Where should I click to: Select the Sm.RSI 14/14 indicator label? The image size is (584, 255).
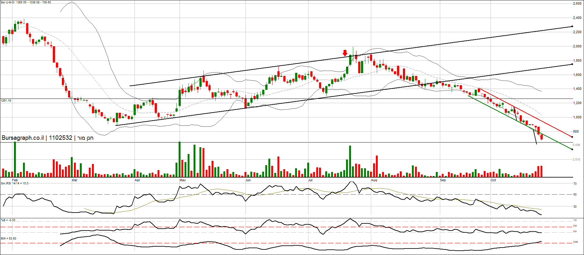15,183
